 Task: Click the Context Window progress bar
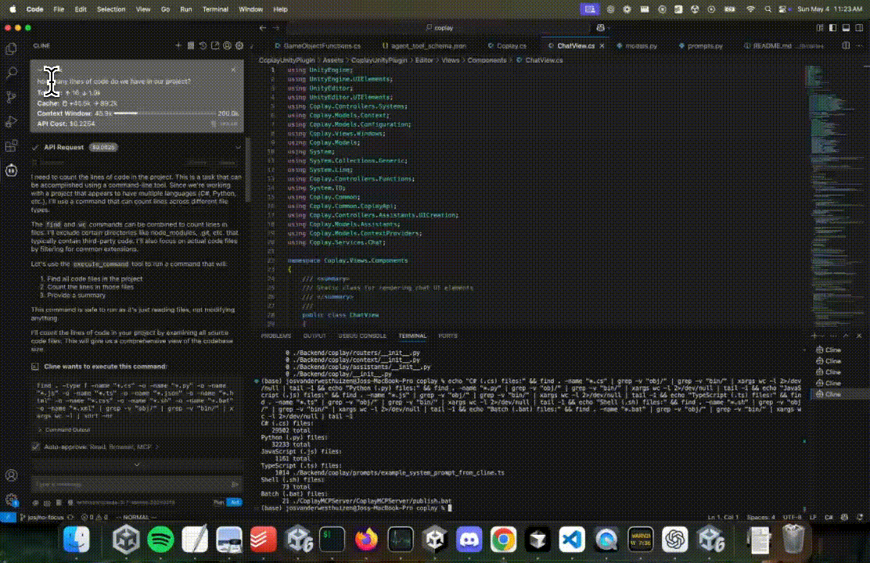coord(164,114)
